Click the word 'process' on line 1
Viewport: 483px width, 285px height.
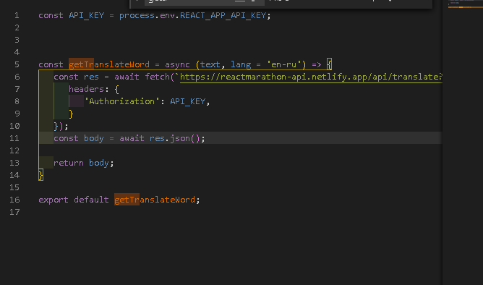pyautogui.click(x=137, y=15)
